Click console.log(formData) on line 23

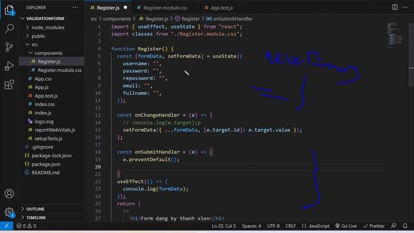point(155,189)
